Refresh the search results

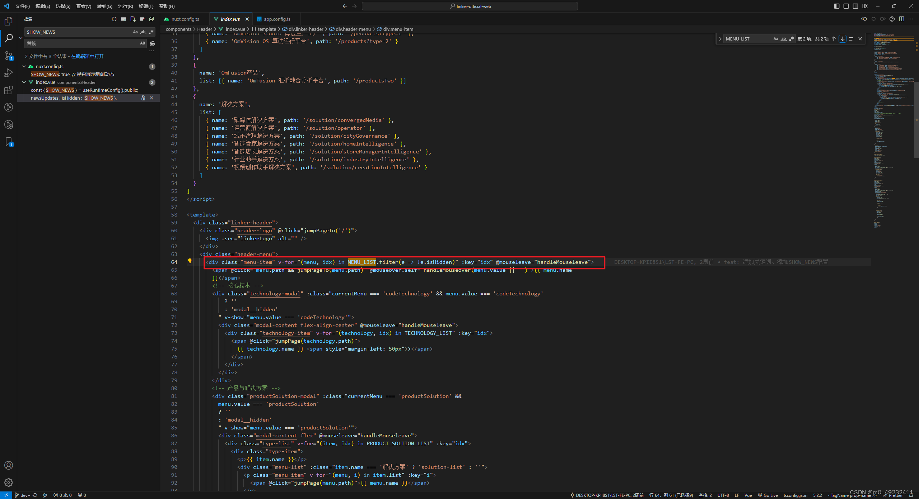coord(114,19)
